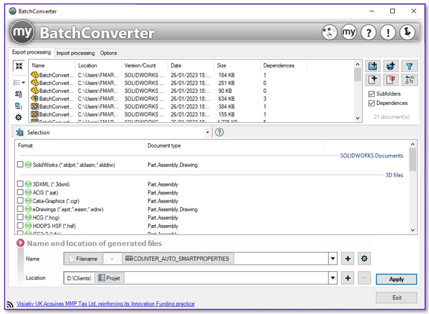Click the Selection favorites star icon

[19, 132]
